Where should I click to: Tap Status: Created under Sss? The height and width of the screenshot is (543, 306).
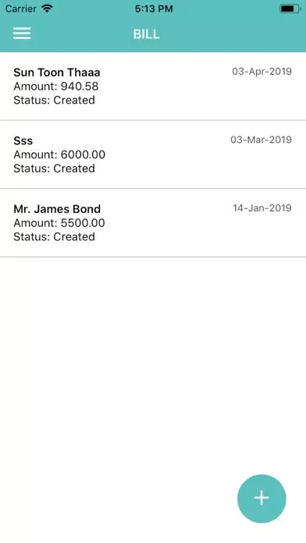coord(55,169)
